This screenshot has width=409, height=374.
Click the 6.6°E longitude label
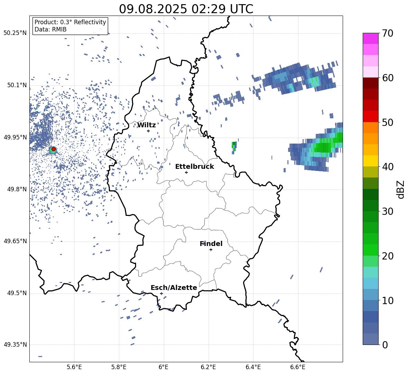(x=298, y=367)
